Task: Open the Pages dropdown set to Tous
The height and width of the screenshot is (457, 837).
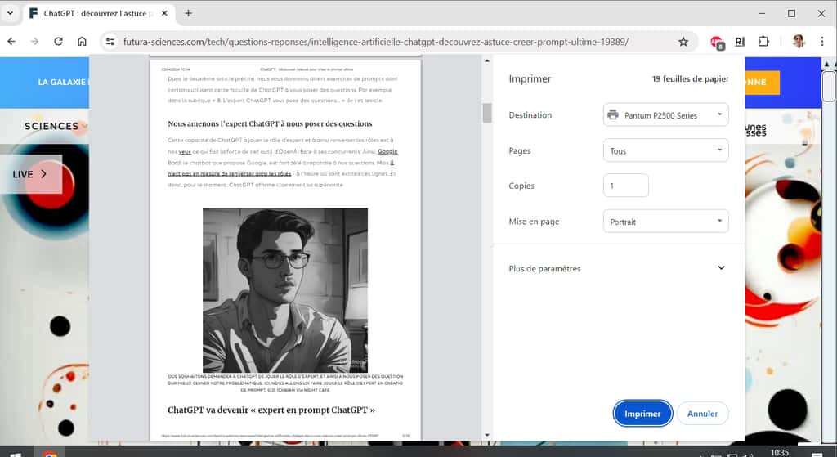Action: [x=665, y=150]
